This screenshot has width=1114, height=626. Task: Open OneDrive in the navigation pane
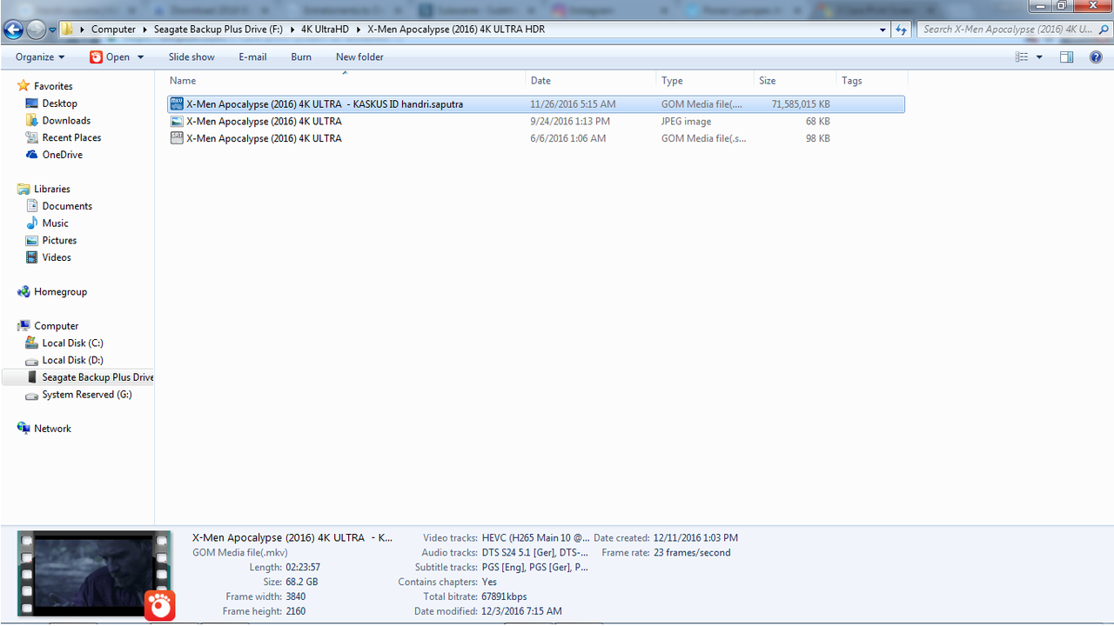tap(62, 155)
